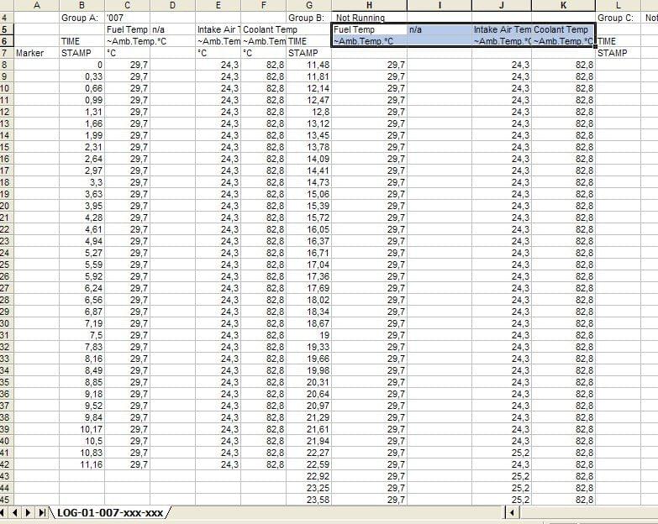Click the '007 cell in row 4
The image size is (658, 524).
point(127,18)
